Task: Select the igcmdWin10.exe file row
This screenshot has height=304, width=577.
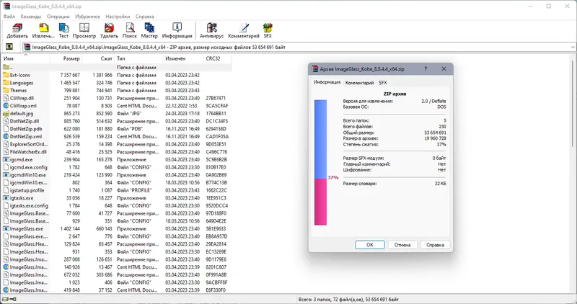Action: [x=116, y=175]
